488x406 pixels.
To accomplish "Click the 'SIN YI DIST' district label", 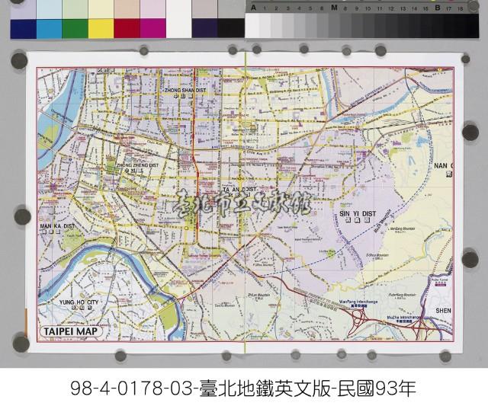I will pos(358,214).
